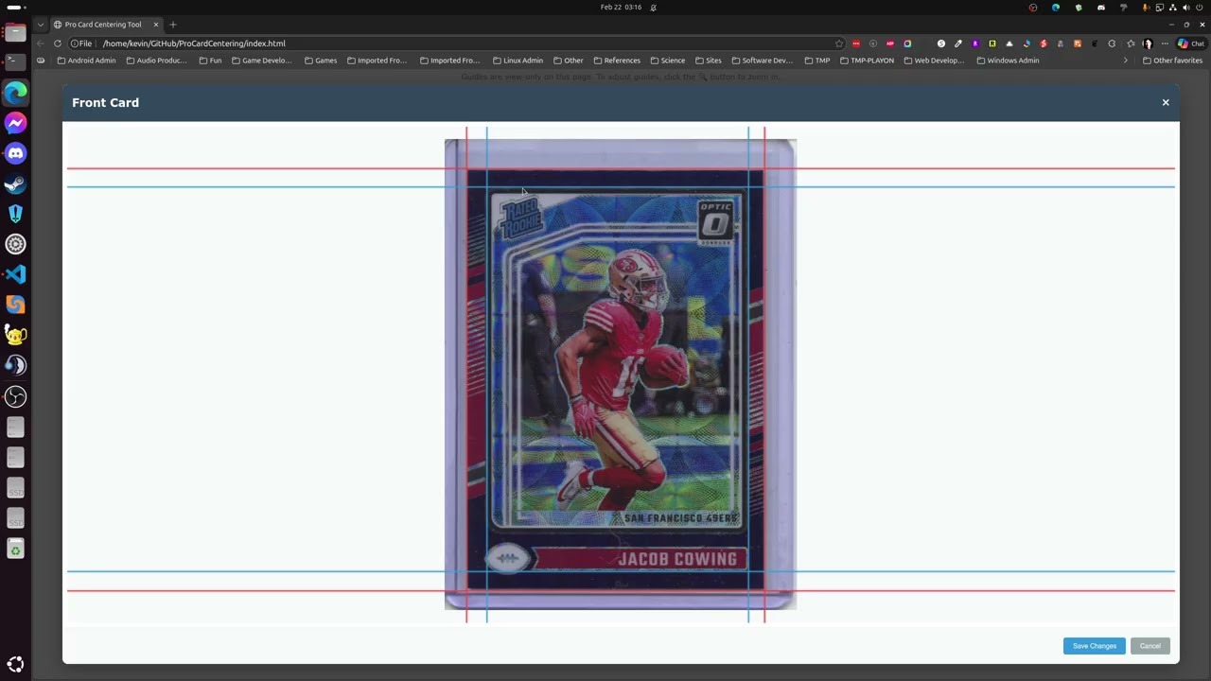Open the Other favorites folder
1211x681 pixels.
click(x=1172, y=61)
